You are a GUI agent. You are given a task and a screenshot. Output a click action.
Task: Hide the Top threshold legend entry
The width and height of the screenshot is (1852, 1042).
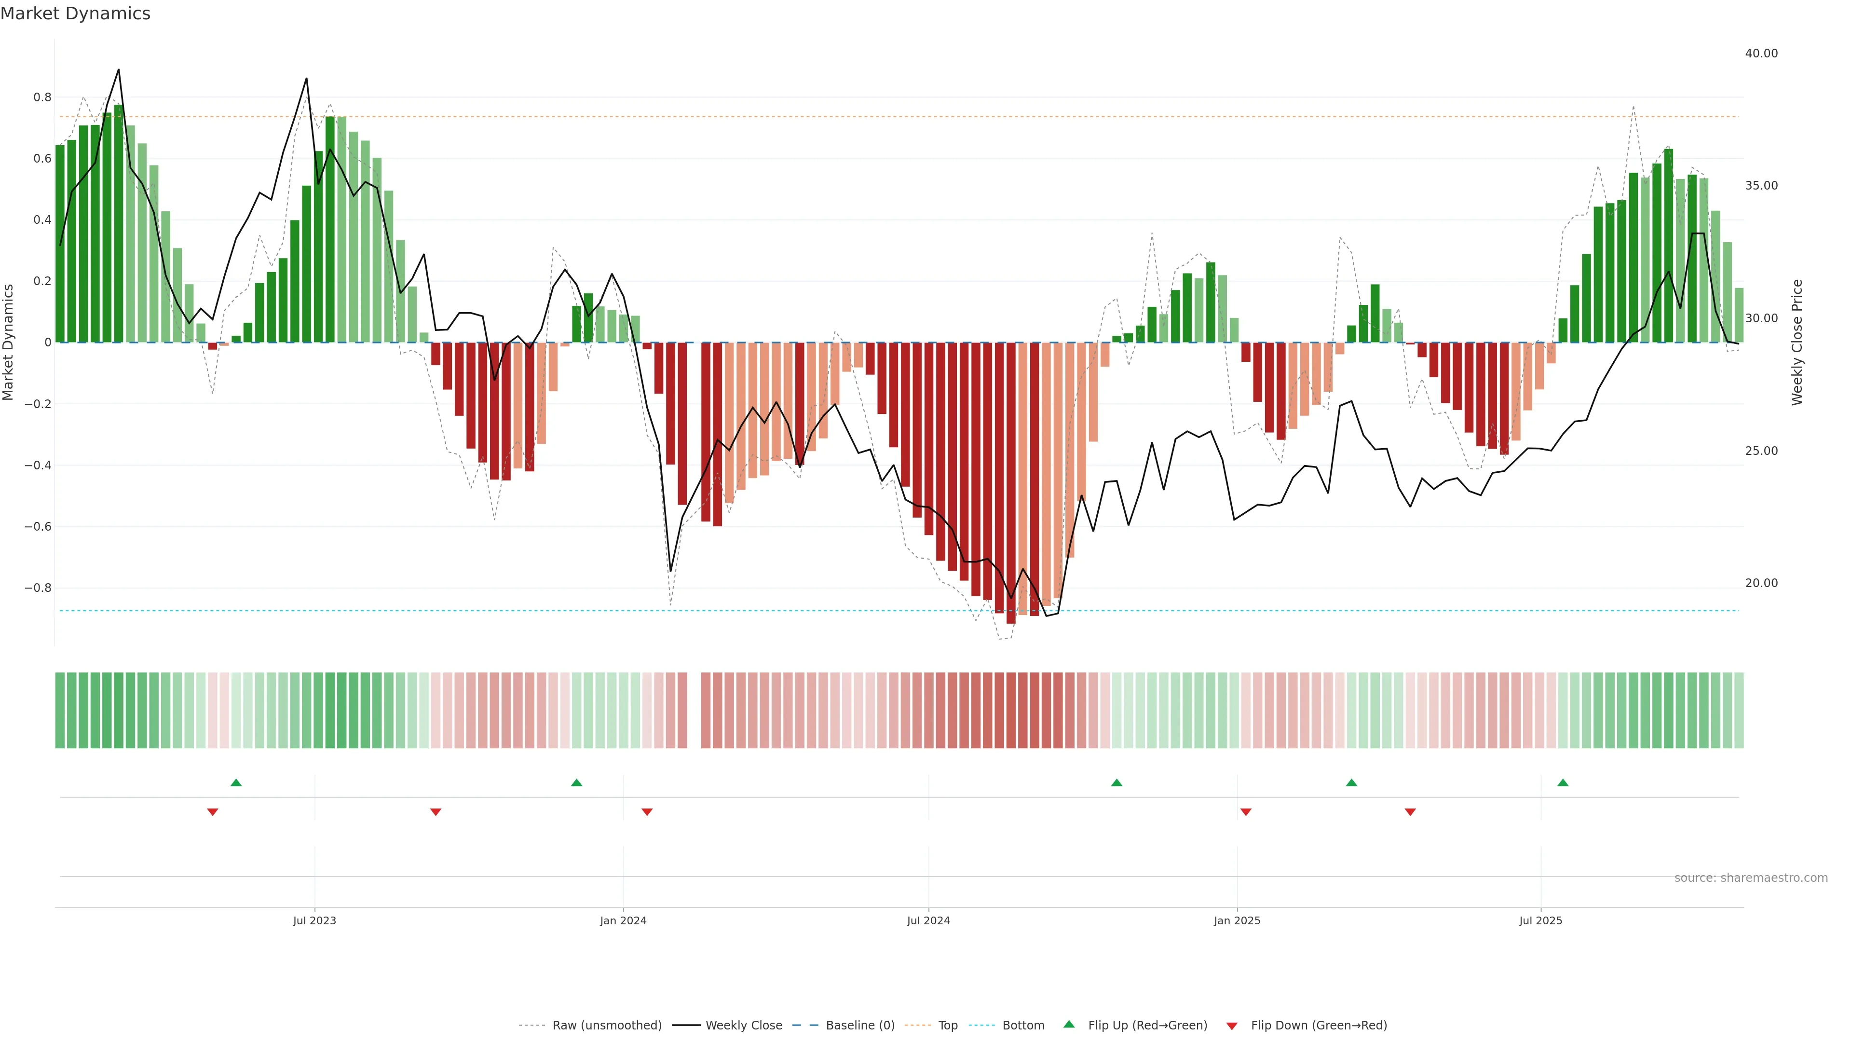[x=948, y=1026]
